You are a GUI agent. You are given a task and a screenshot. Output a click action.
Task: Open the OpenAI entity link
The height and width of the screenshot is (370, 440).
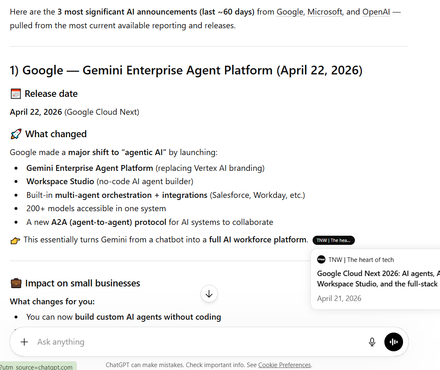click(x=376, y=12)
